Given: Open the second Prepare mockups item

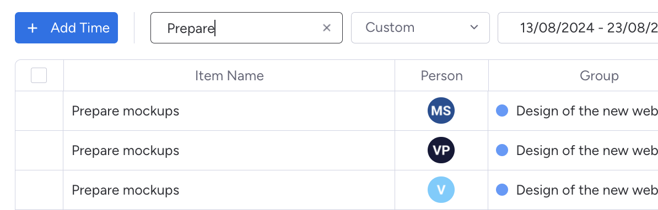Looking at the screenshot, I should pos(126,150).
